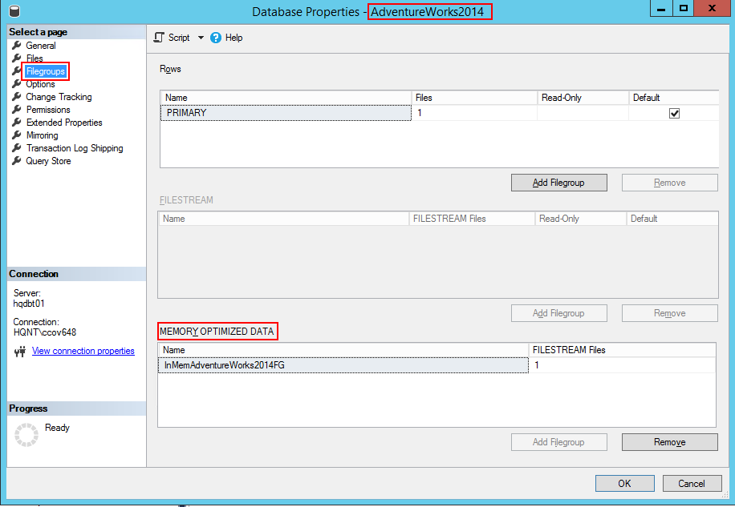Open the Transaction Log Shipping page
Screen dimensions: 735x507
[x=75, y=148]
